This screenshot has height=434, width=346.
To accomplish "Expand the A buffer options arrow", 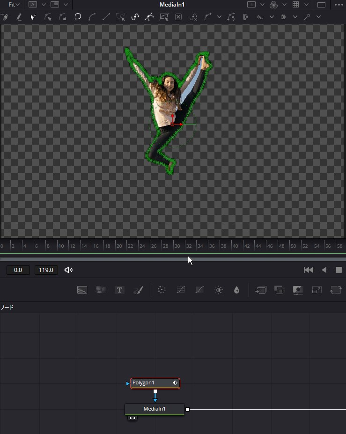I will pyautogui.click(x=44, y=5).
